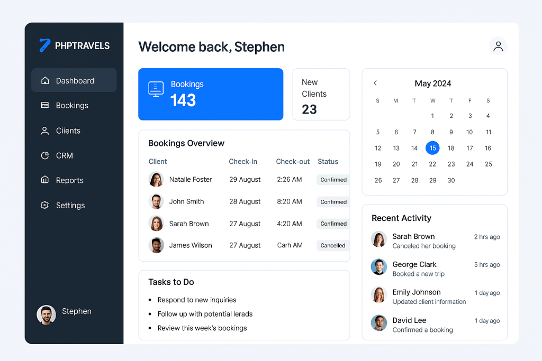Click the Bookings list icon in sidebar
Image resolution: width=542 pixels, height=361 pixels.
point(45,105)
